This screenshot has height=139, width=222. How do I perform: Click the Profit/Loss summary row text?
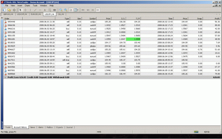tap(38, 77)
